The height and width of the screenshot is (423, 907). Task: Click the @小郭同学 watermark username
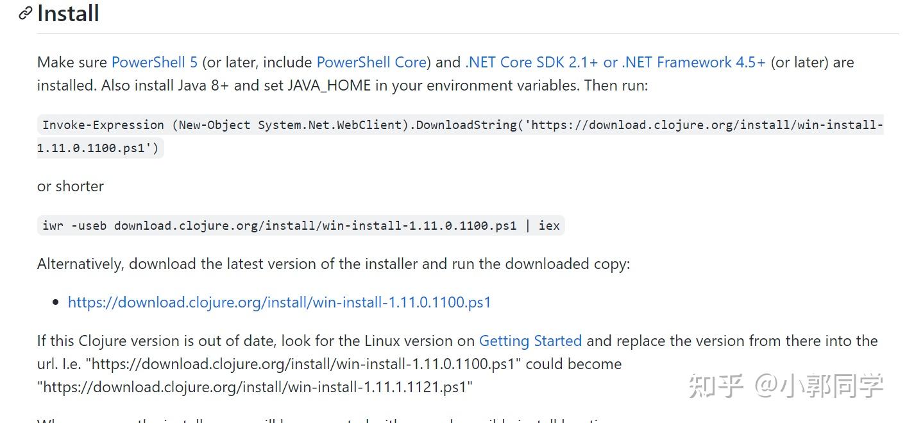tap(819, 386)
